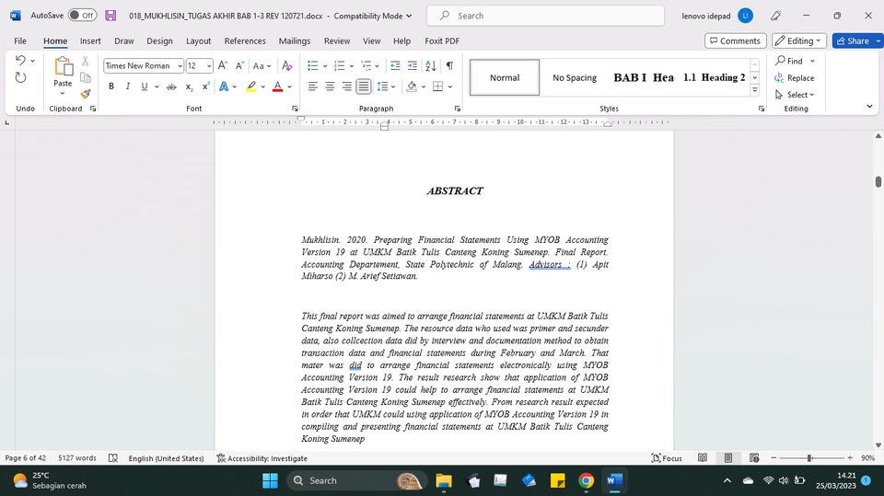Toggle Subscript formatting
This screenshot has width=884, height=496.
pos(190,87)
